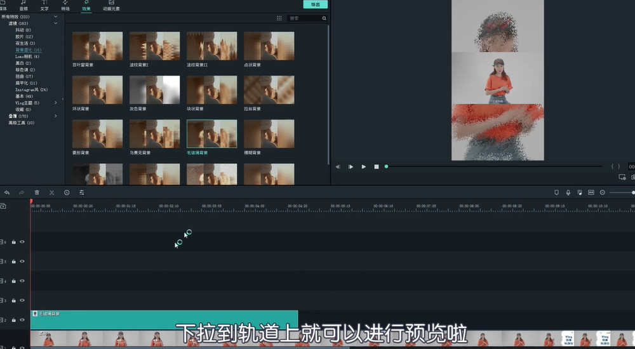
Task: Click the add track icon
Action: pyautogui.click(x=3, y=206)
